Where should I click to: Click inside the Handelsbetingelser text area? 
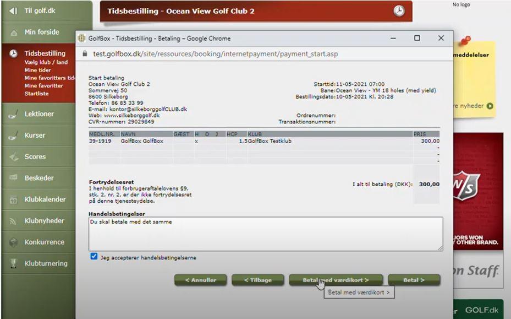266,234
